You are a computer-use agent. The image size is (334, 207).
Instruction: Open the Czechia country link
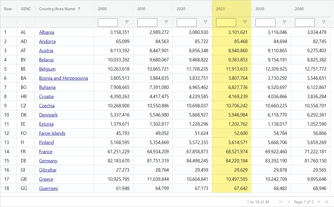click(47, 106)
